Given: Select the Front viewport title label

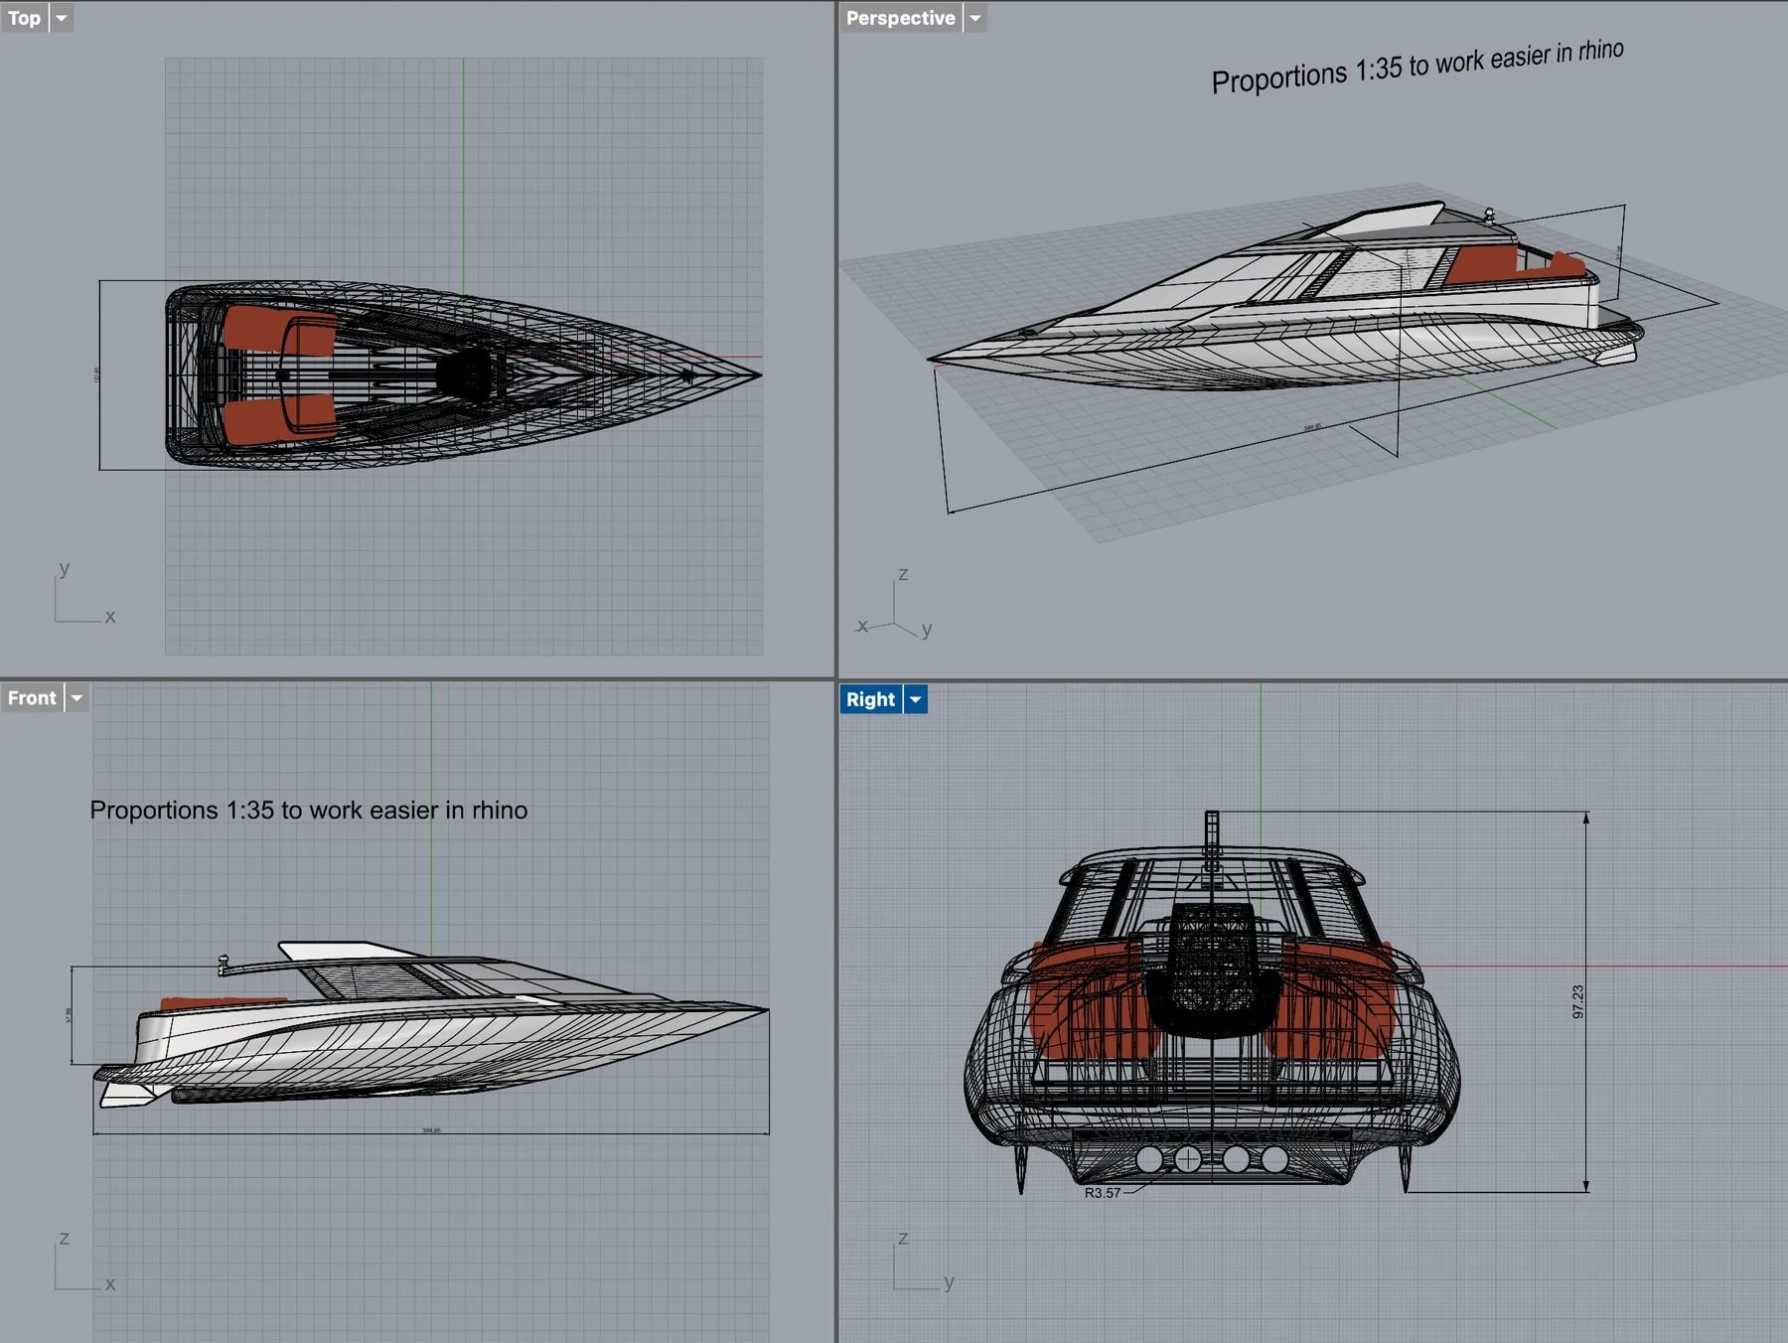Looking at the screenshot, I should [32, 698].
